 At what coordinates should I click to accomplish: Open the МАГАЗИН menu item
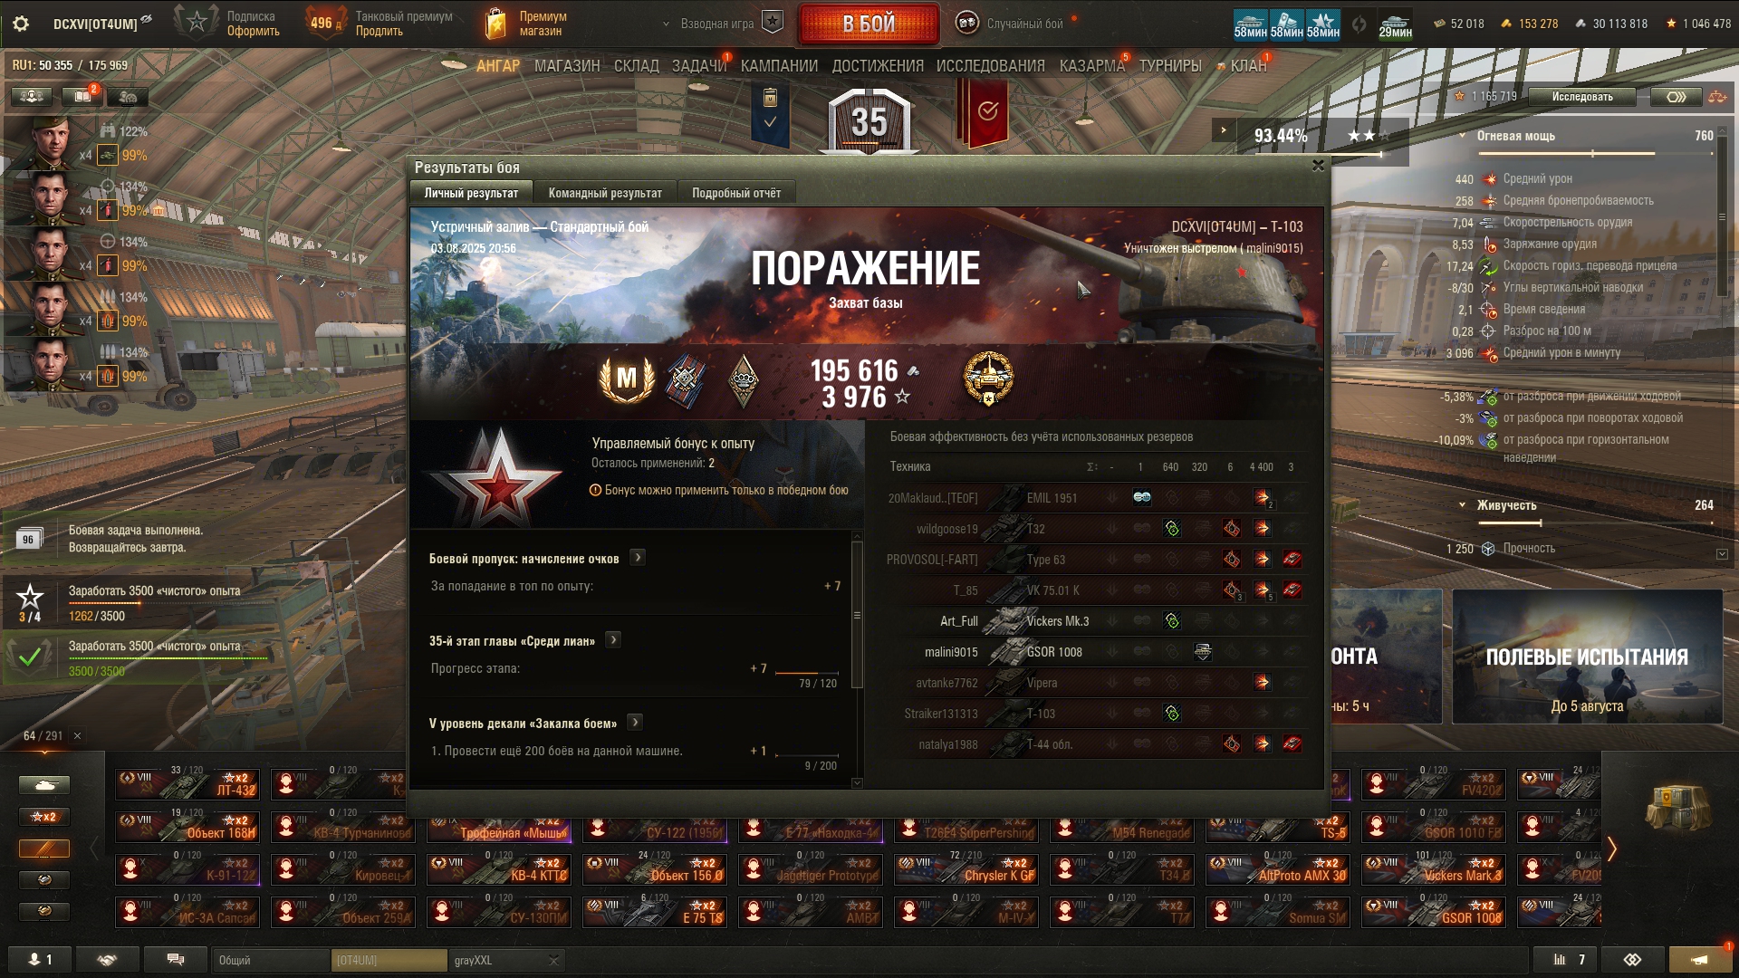click(567, 66)
